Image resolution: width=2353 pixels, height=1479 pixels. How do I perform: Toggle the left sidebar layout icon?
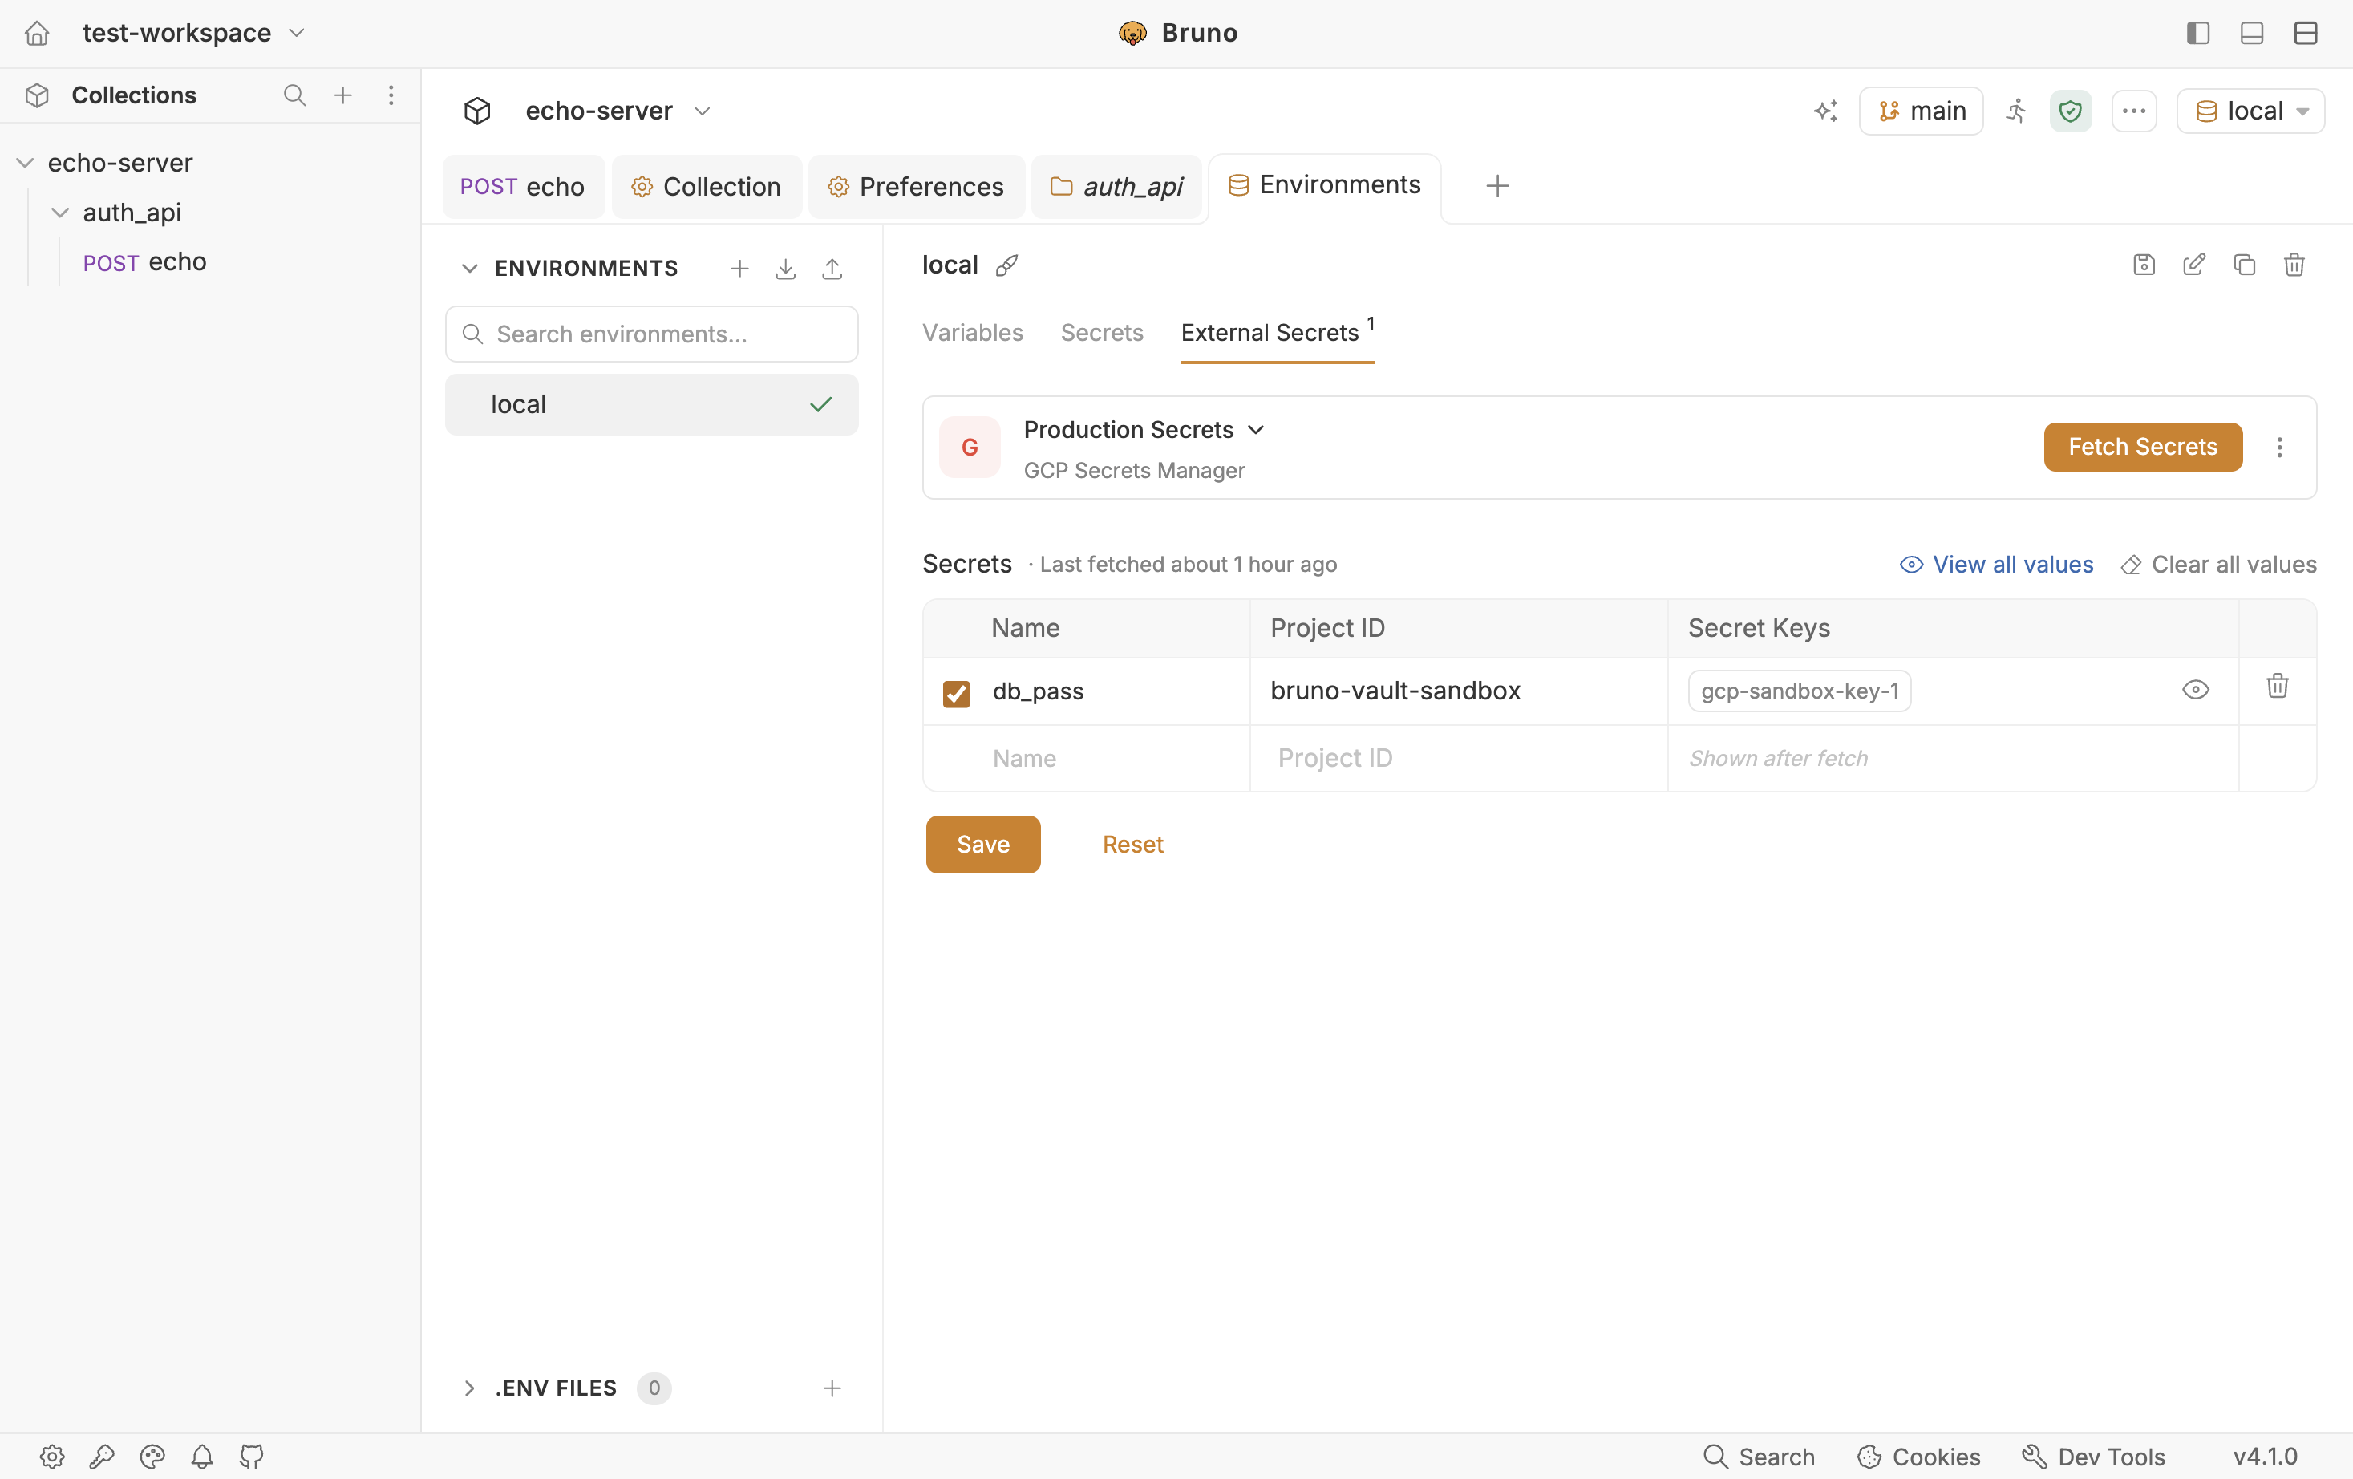(x=2198, y=33)
